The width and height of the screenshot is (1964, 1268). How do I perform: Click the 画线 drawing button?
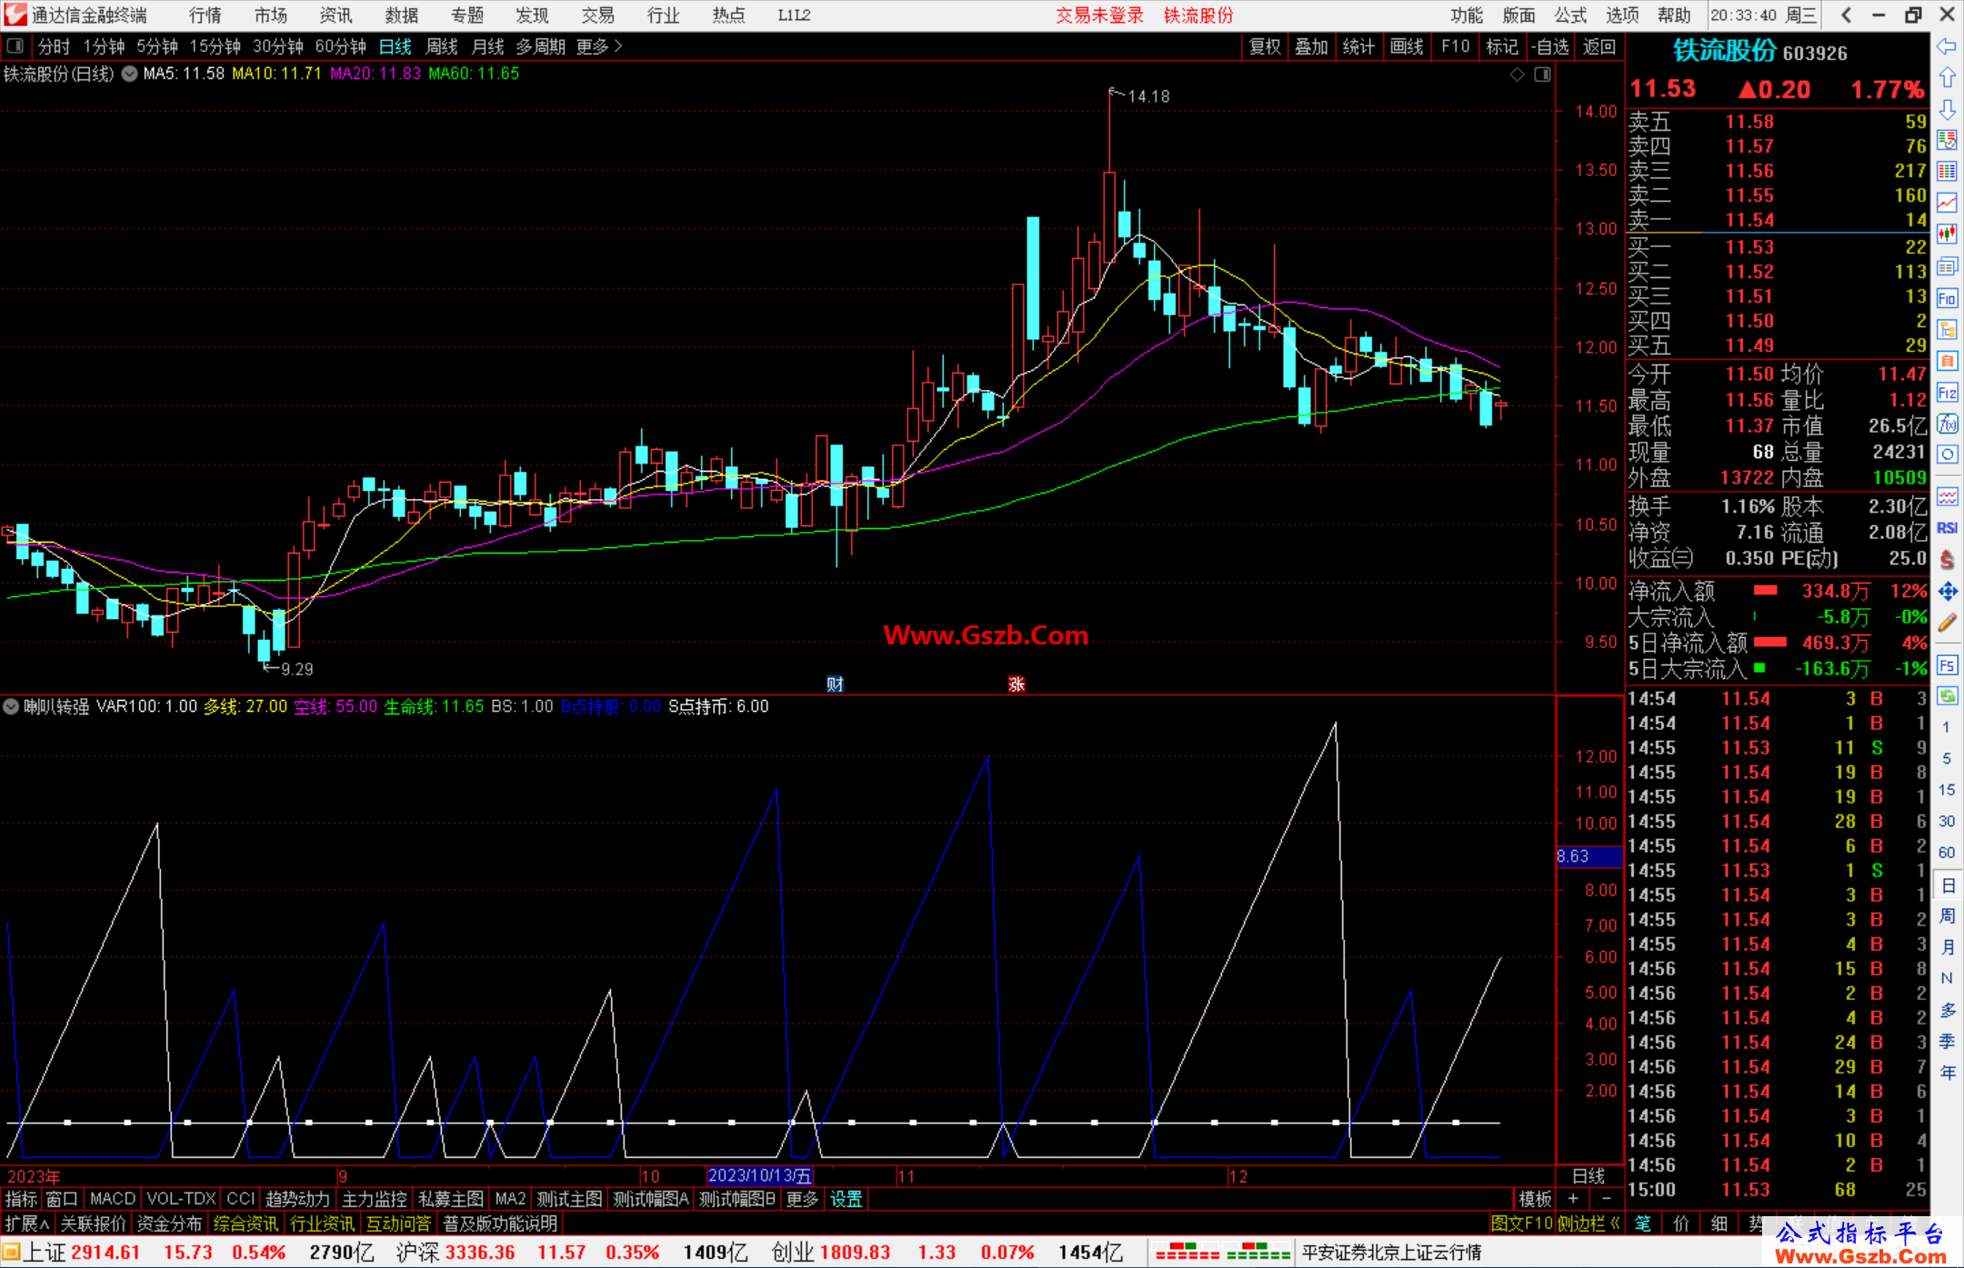point(1407,46)
